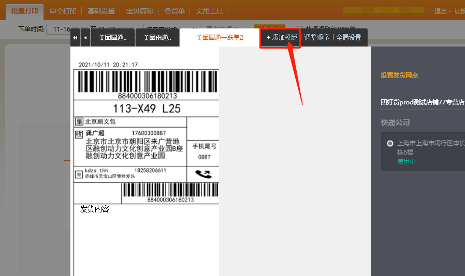The height and width of the screenshot is (276, 465).
Task: Click the 下单时间 start date field
Action: [65, 29]
